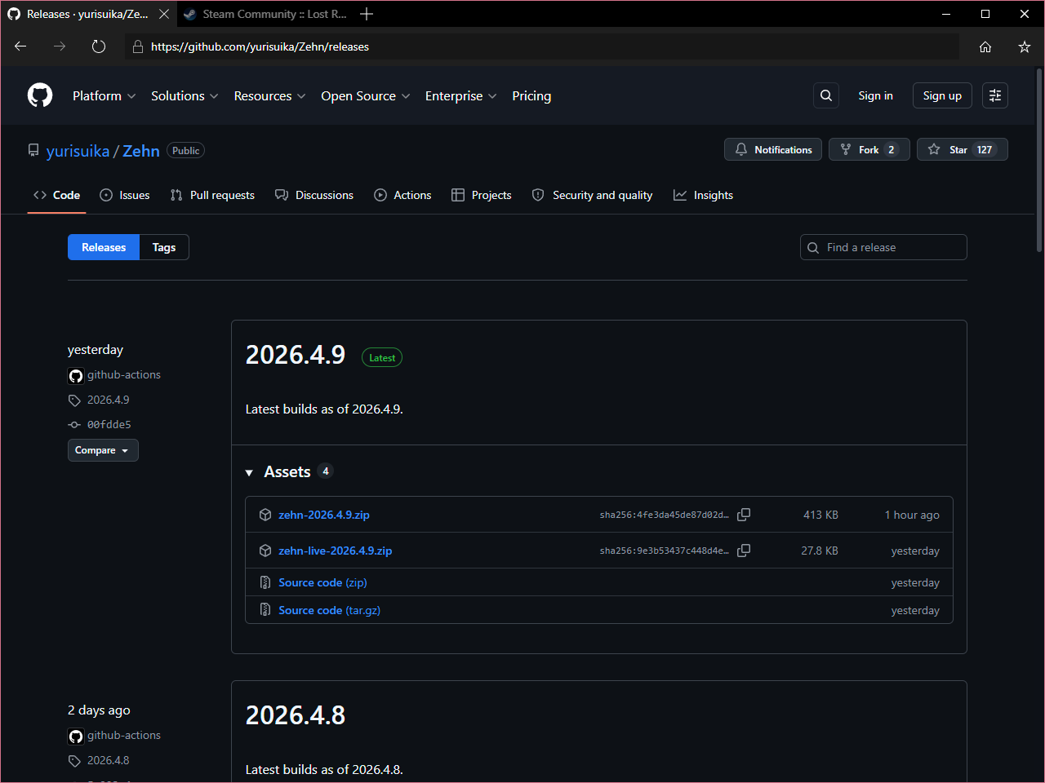This screenshot has height=783, width=1045.
Task: Open the Pricing page
Action: pyautogui.click(x=531, y=95)
